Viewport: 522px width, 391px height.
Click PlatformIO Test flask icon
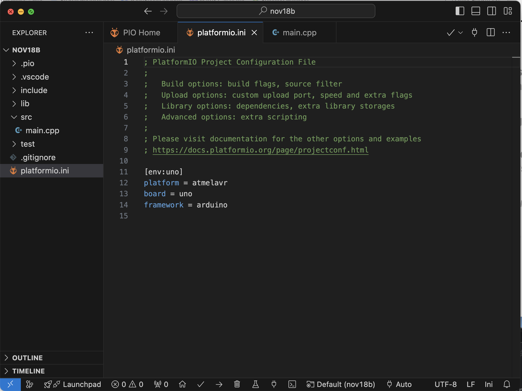pyautogui.click(x=255, y=384)
